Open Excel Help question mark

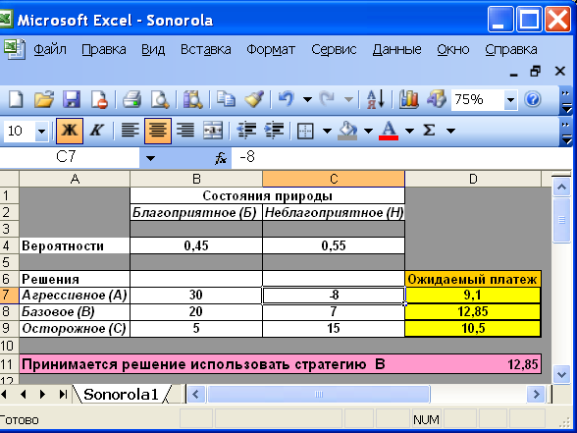(533, 99)
